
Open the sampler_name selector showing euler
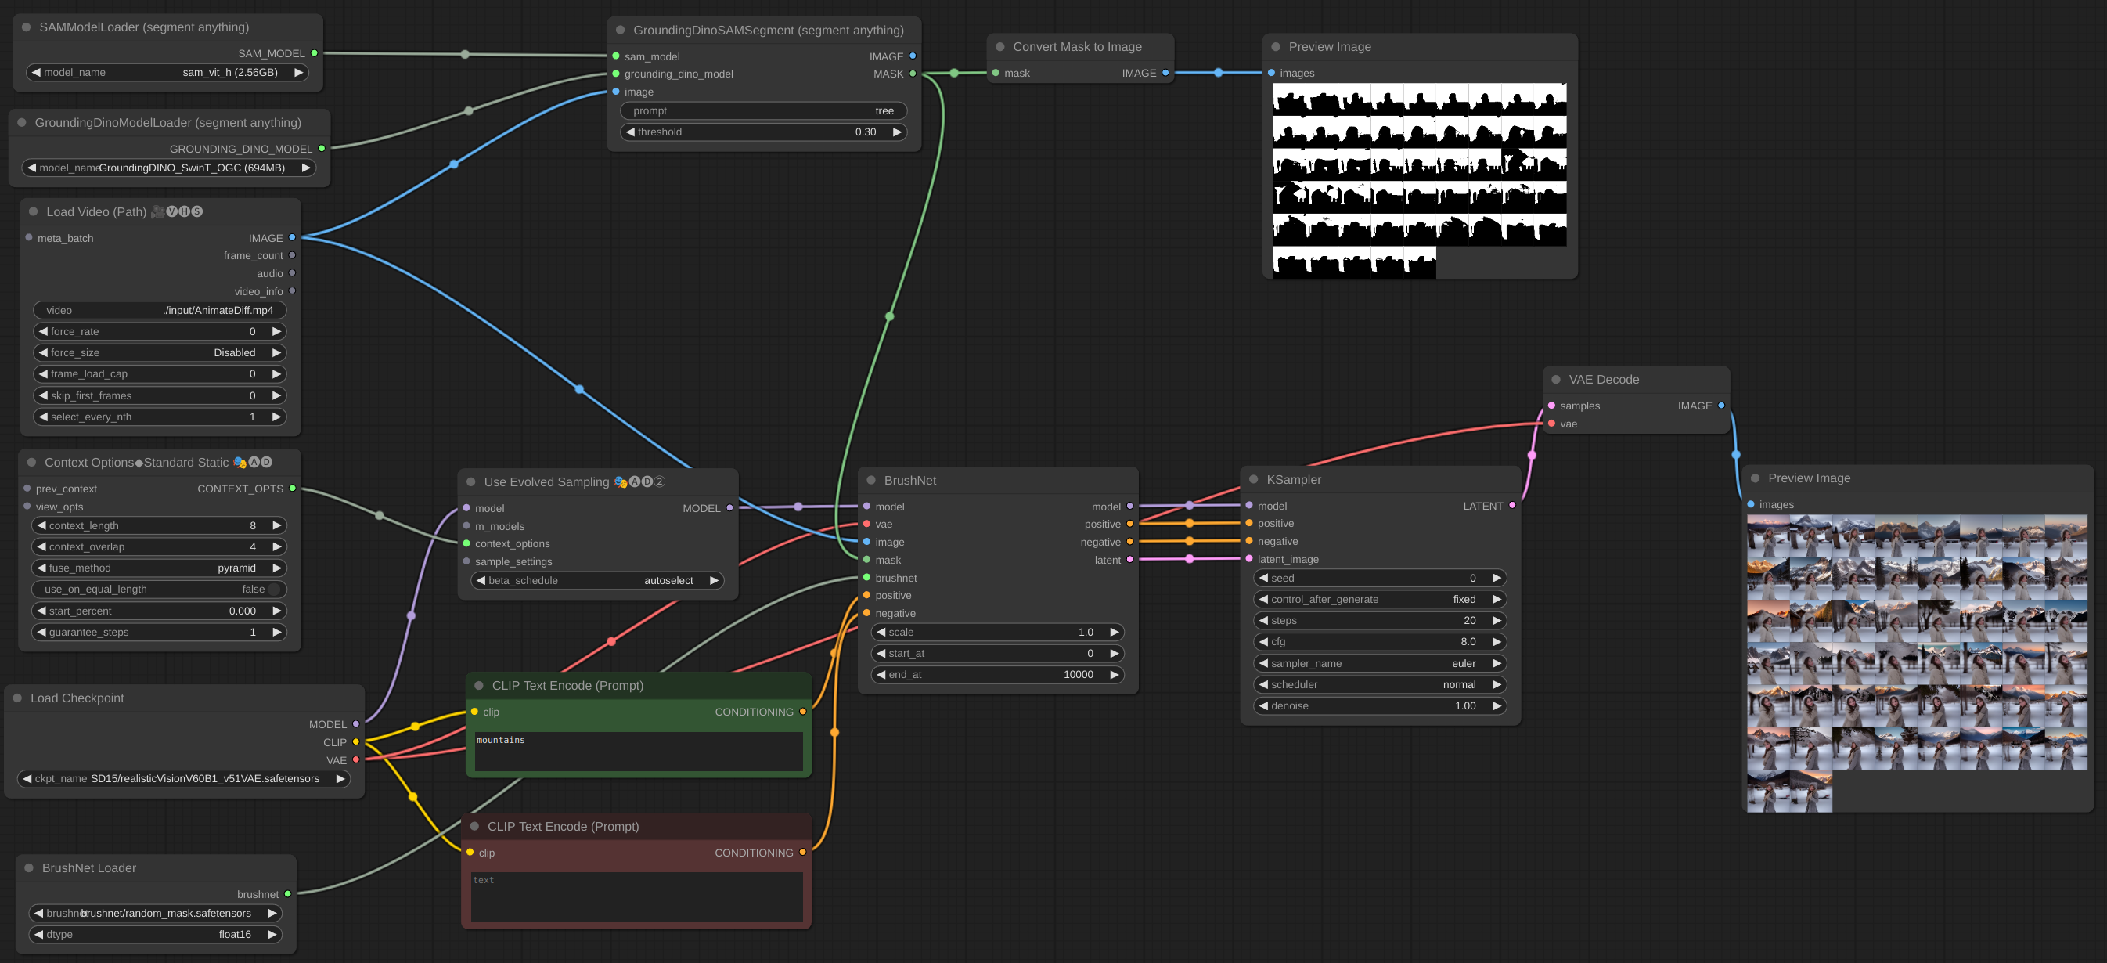1379,664
